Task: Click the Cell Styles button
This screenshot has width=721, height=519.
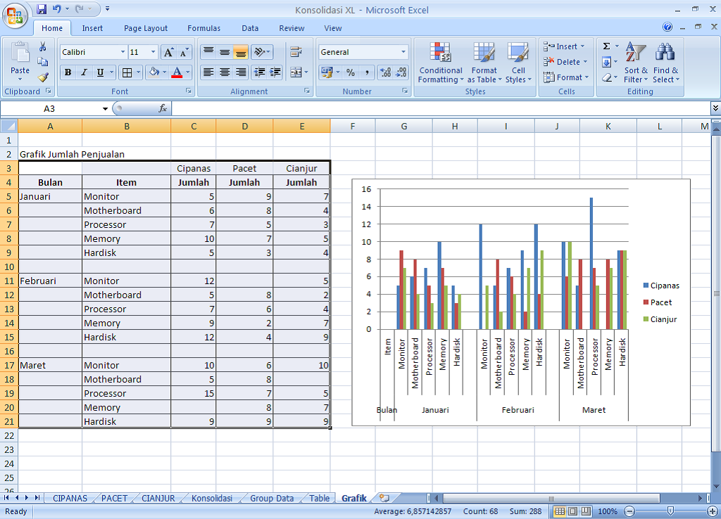Action: (518, 63)
